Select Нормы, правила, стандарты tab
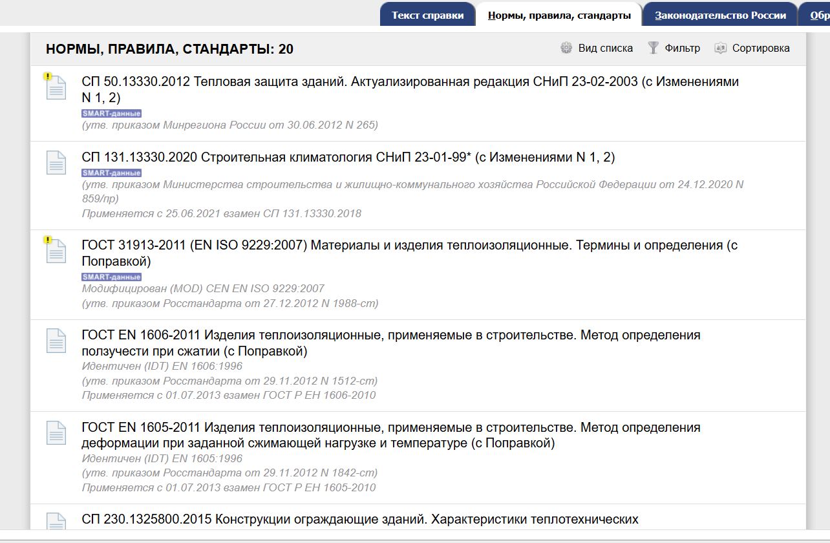 pos(559,15)
